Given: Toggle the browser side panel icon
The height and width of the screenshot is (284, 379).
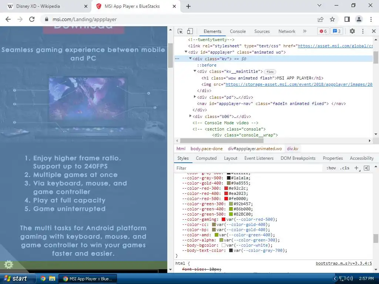Looking at the screenshot, I should [347, 19].
